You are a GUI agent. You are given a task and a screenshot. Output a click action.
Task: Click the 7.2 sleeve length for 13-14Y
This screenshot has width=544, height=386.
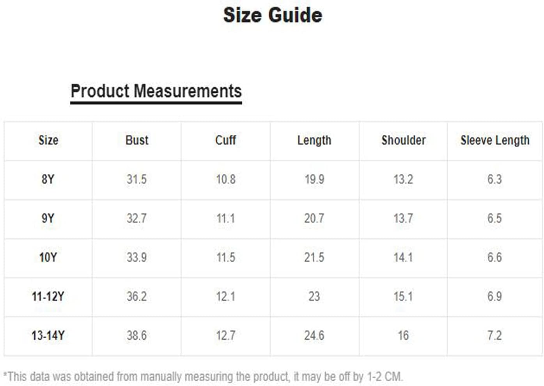click(494, 335)
